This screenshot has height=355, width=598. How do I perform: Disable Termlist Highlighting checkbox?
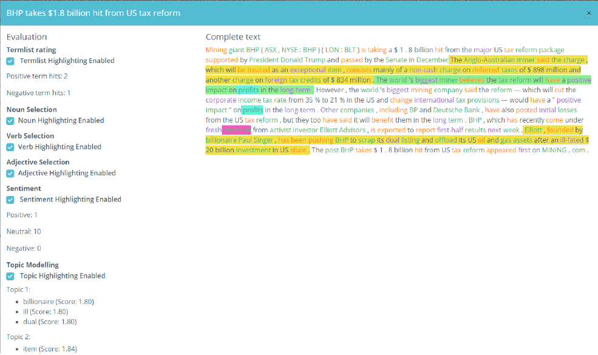point(10,61)
